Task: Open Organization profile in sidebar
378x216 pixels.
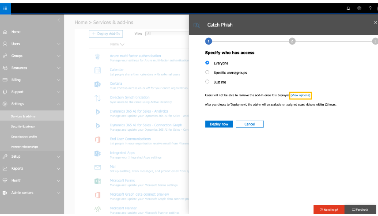Action: [x=24, y=136]
